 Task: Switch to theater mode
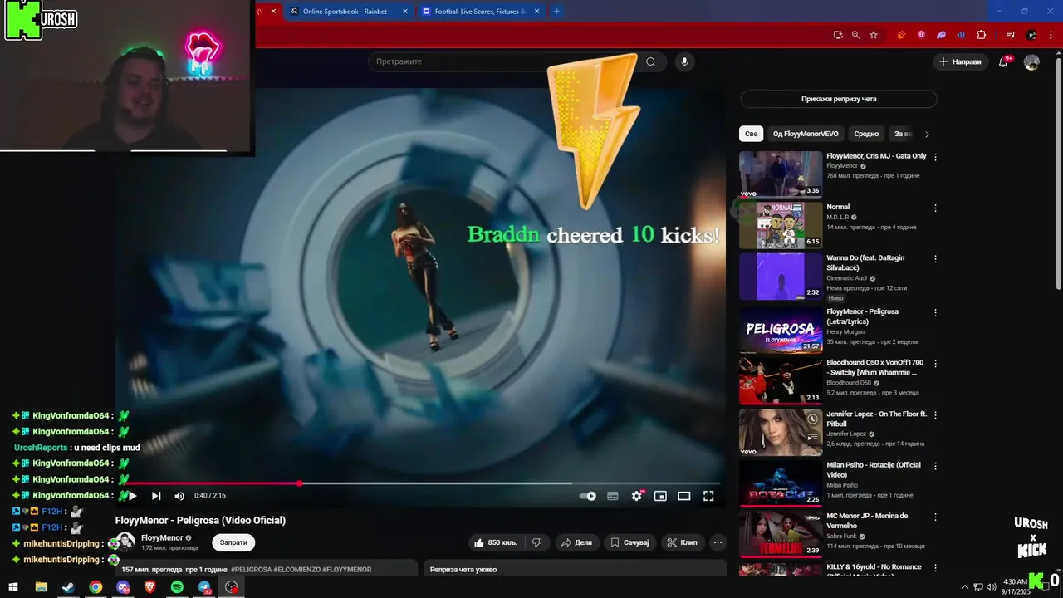click(684, 496)
